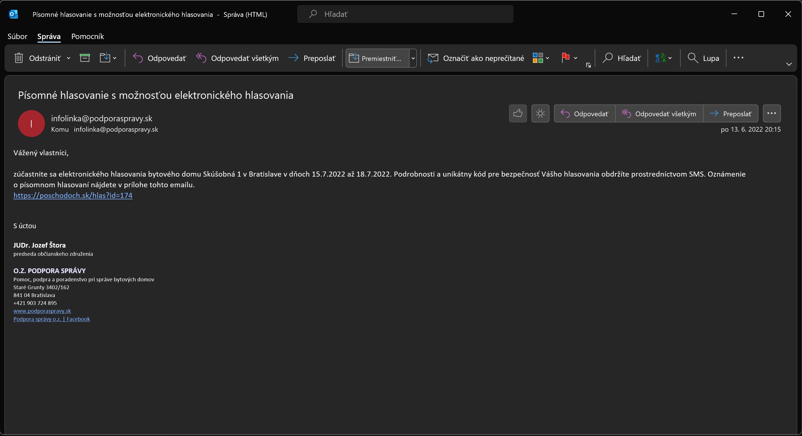Click date po 13. 6. 2022 20:15
This screenshot has width=802, height=436.
click(x=751, y=129)
